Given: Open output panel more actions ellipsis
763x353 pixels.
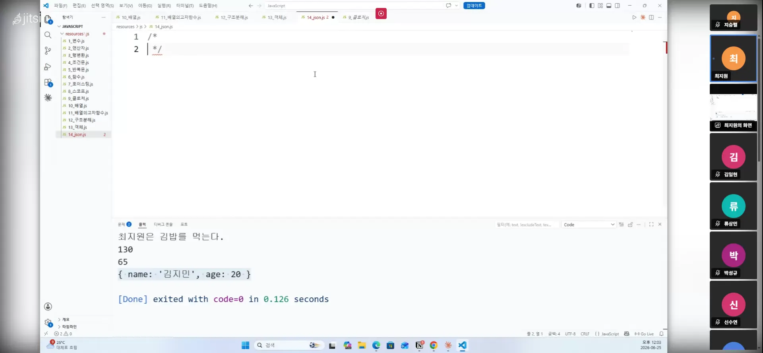Looking at the screenshot, I should 639,225.
